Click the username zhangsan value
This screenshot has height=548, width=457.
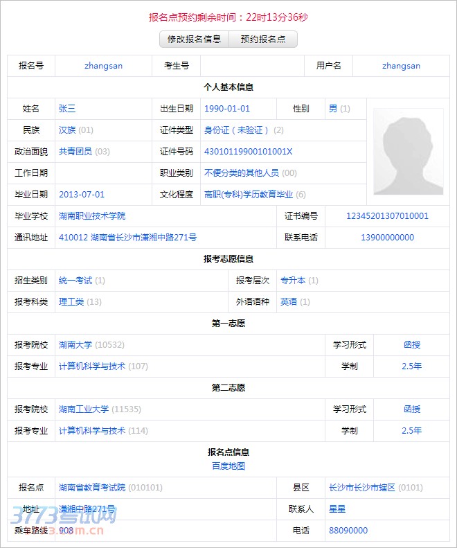point(401,66)
